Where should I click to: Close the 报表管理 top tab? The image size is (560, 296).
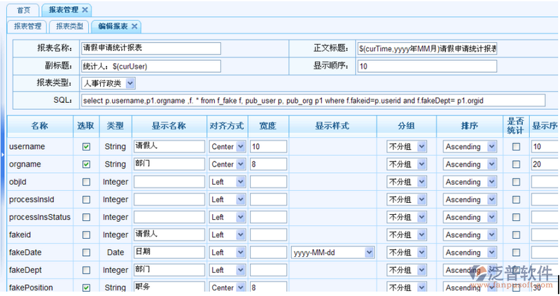[x=85, y=10]
